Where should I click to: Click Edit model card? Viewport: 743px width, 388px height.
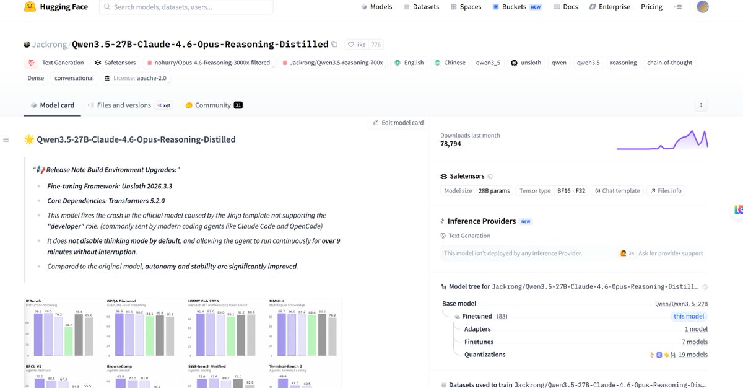pos(398,123)
